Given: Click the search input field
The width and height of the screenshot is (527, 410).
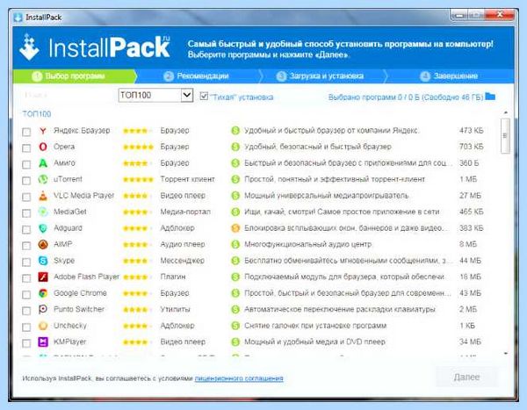Looking at the screenshot, I should coord(66,96).
